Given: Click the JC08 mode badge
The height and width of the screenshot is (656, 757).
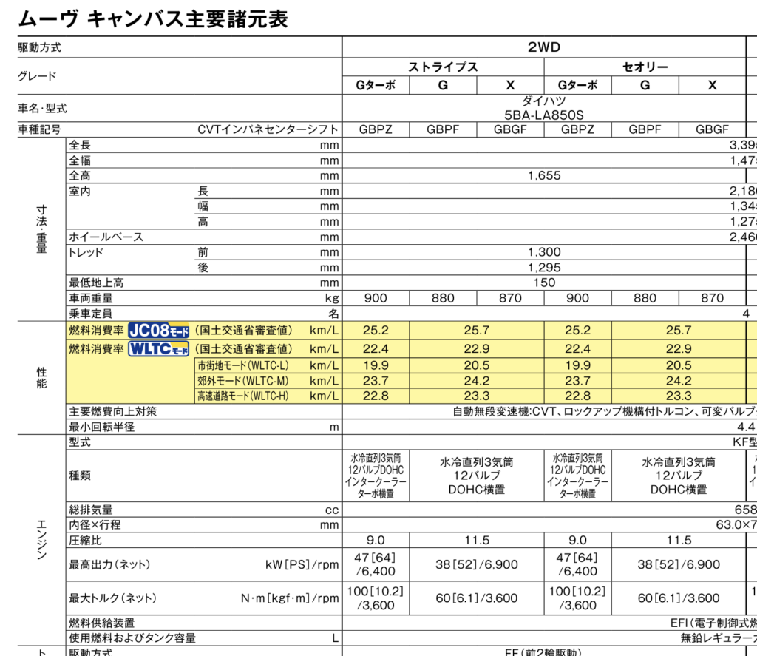Looking at the screenshot, I should (158, 330).
